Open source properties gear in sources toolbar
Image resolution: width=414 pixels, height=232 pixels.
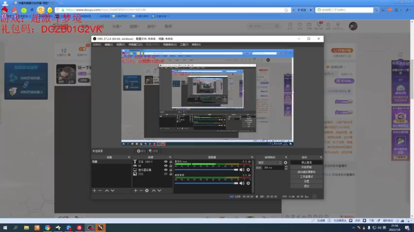click(x=147, y=190)
